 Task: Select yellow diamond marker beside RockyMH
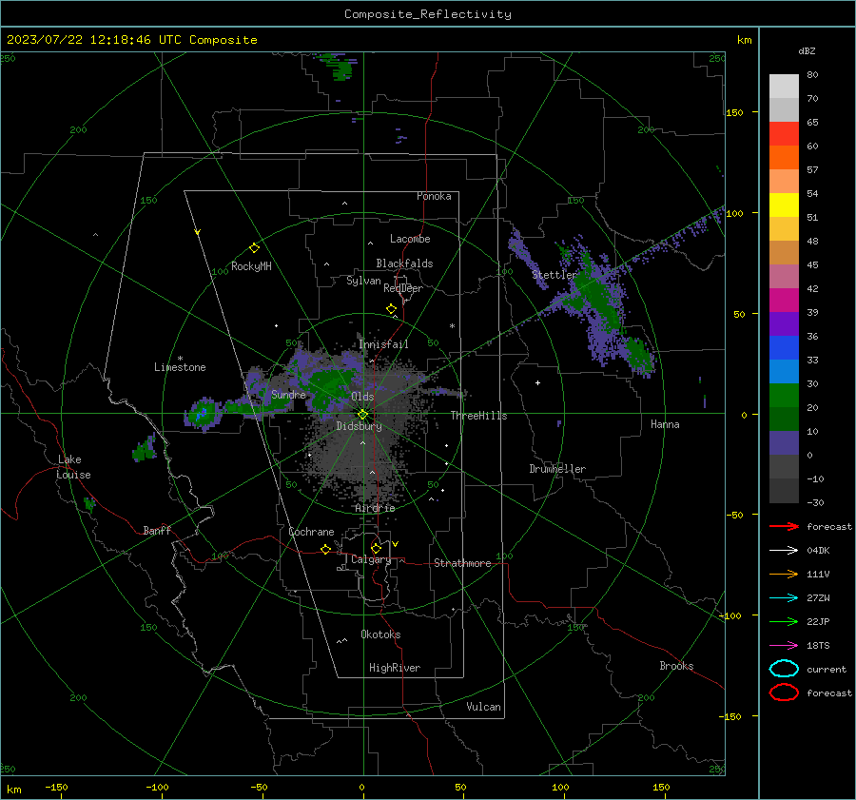(254, 248)
